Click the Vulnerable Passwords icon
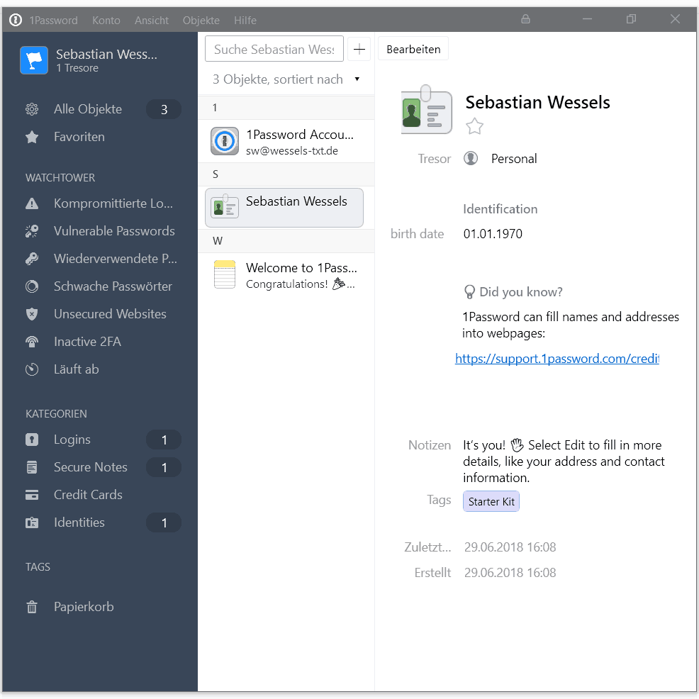 click(32, 231)
